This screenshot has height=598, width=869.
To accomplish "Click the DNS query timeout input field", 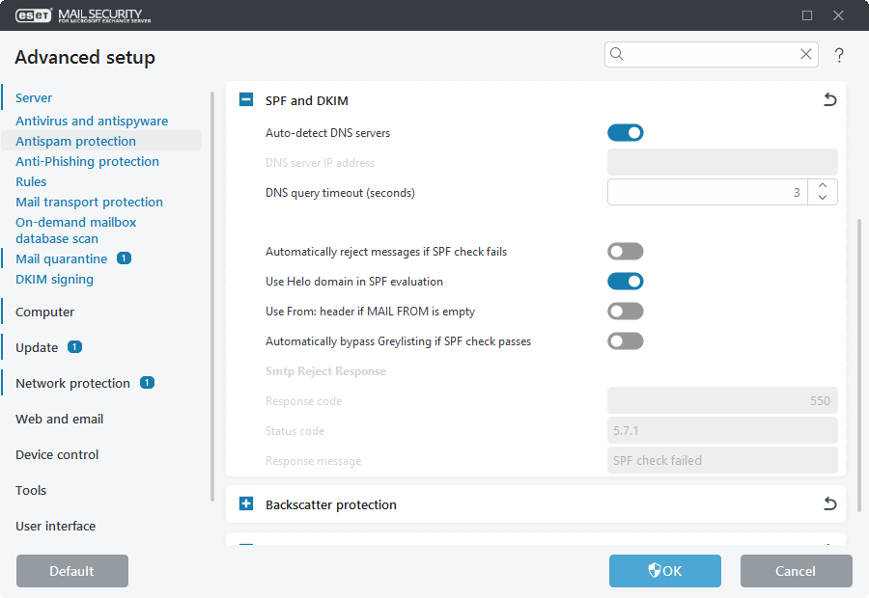I will click(x=707, y=193).
